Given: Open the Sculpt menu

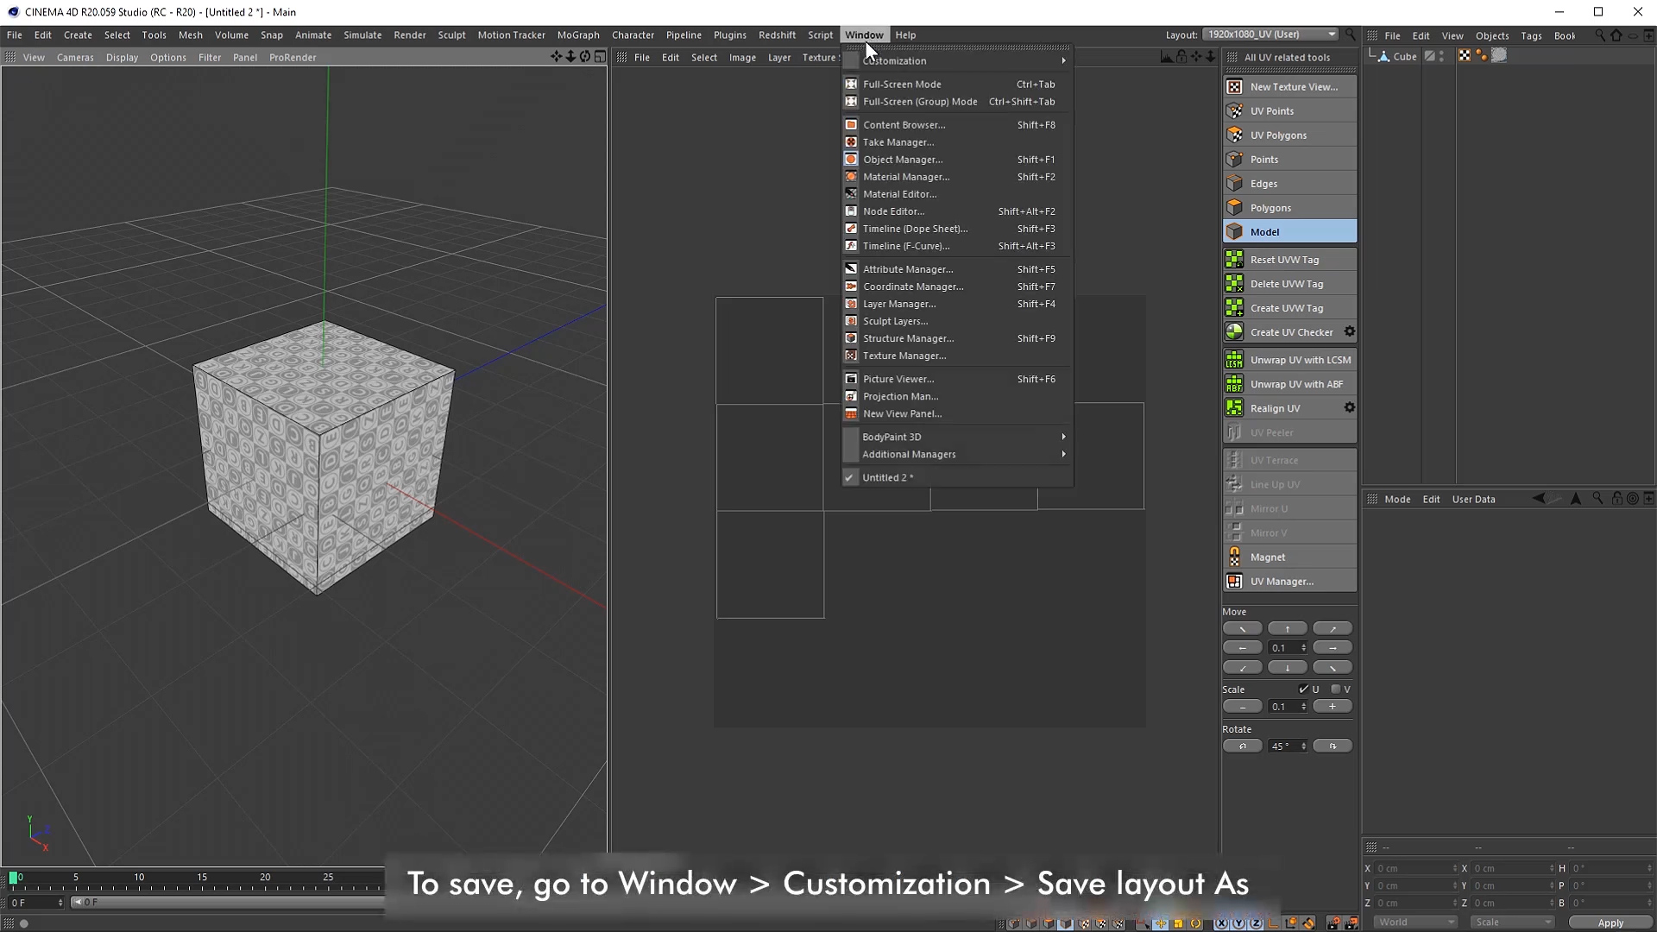Looking at the screenshot, I should (451, 35).
